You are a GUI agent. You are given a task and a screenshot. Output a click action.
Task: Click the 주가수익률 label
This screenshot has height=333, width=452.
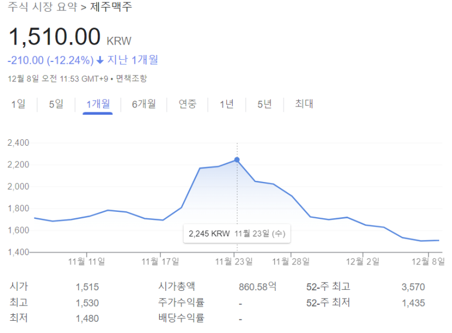tap(181, 302)
